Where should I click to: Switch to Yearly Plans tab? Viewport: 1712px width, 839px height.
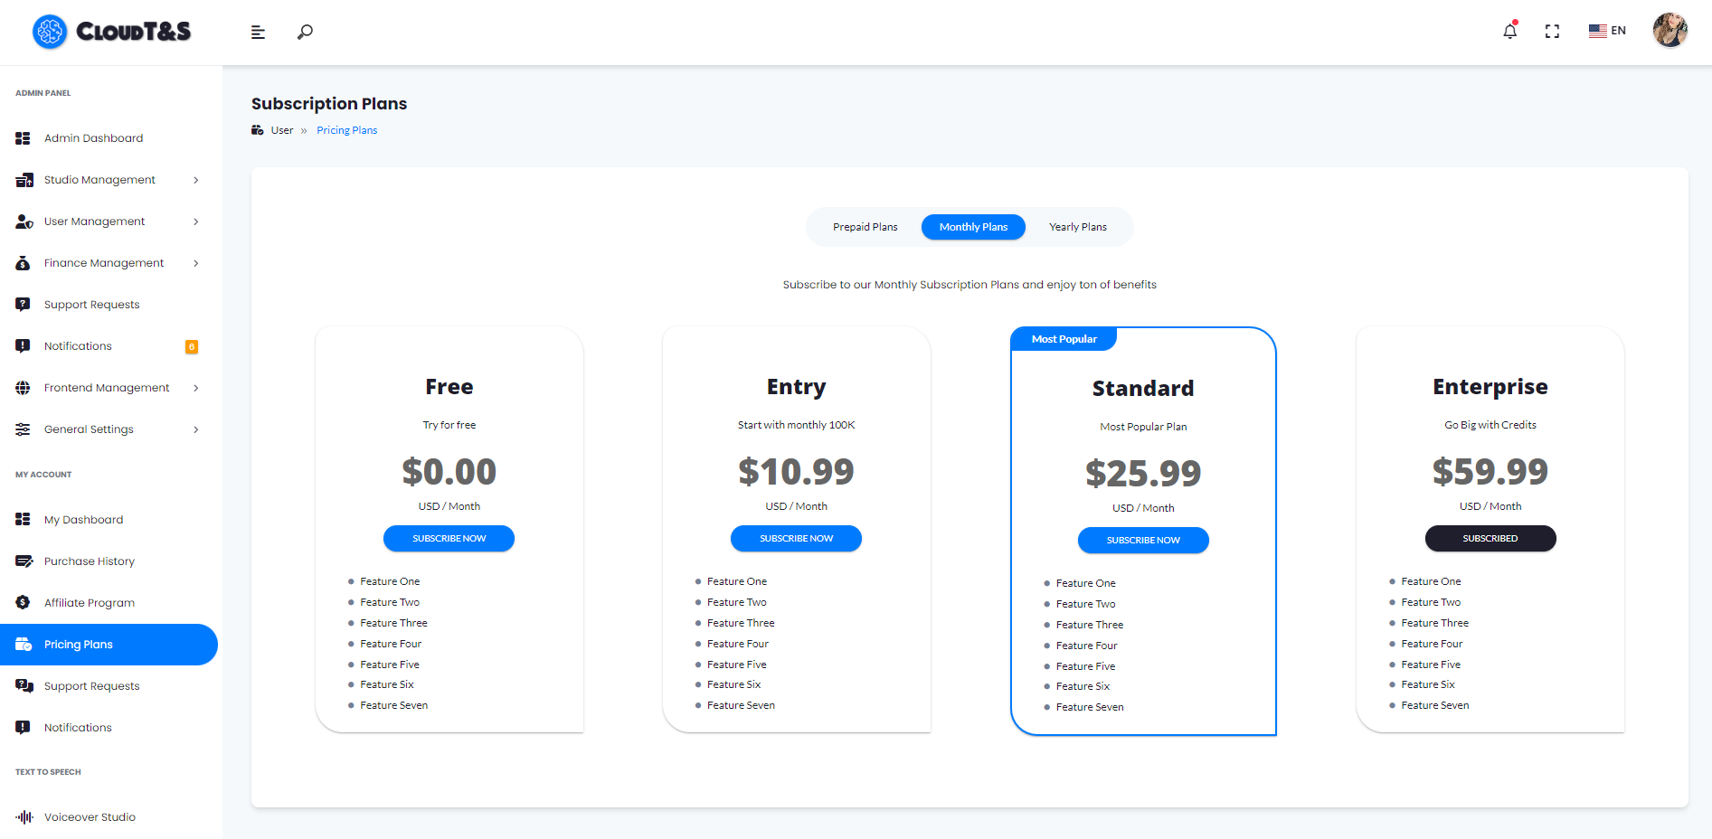coord(1077,227)
